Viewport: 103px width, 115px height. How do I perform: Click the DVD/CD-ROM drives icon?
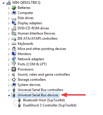[x=14, y=28]
